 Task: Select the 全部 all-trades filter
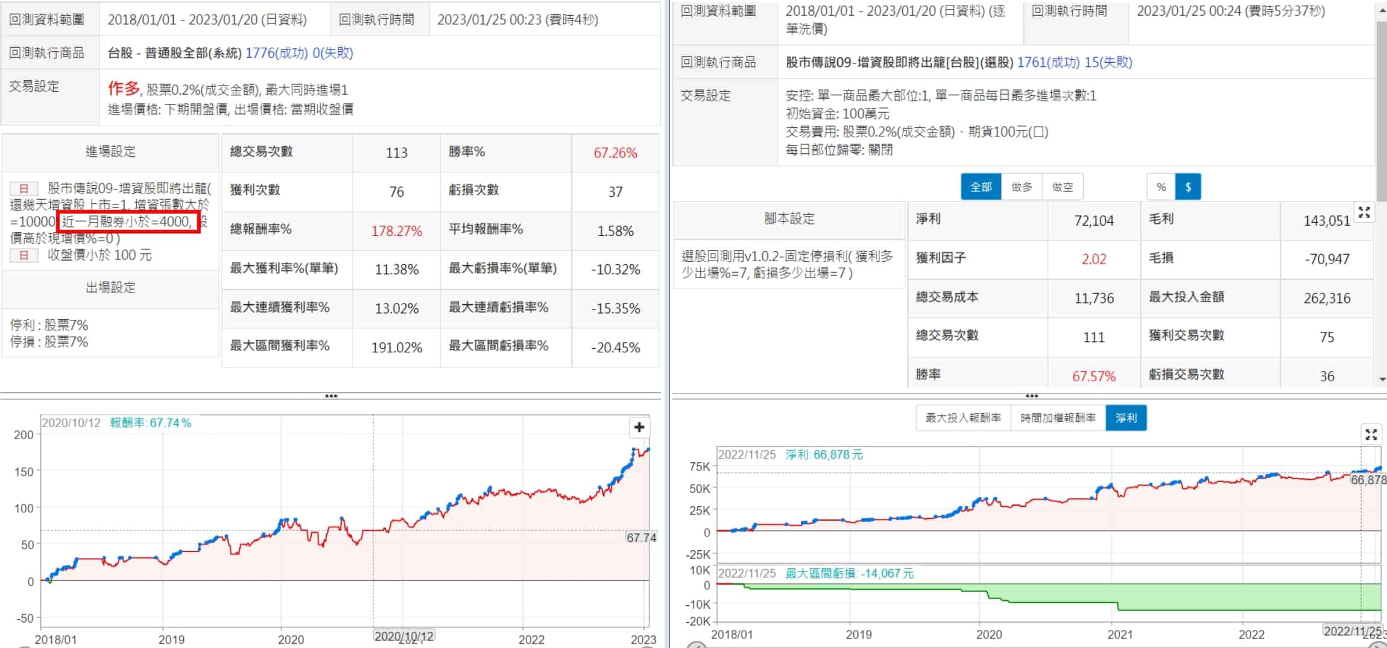point(981,187)
